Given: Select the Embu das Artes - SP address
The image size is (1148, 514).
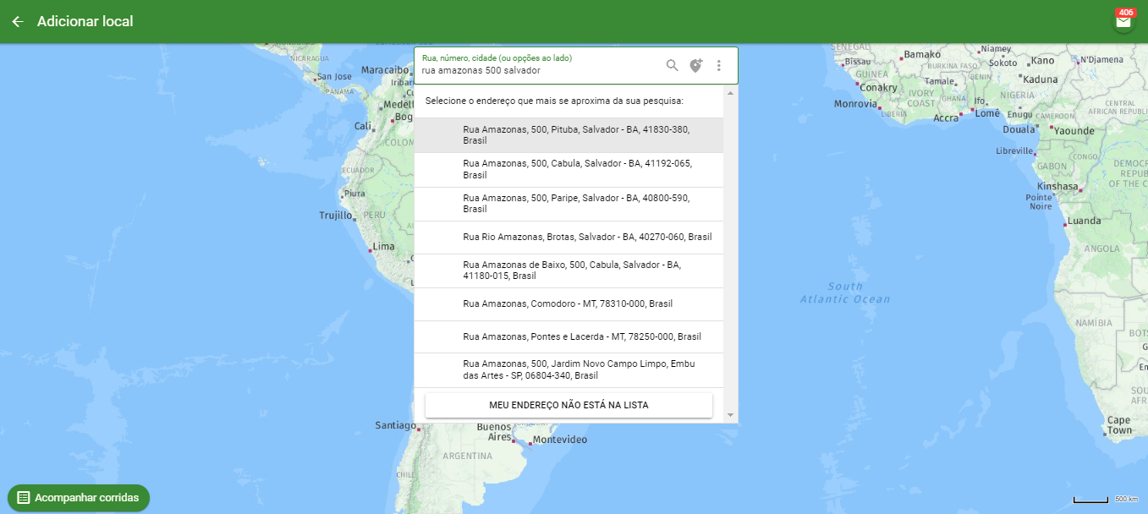Looking at the screenshot, I should 569,370.
